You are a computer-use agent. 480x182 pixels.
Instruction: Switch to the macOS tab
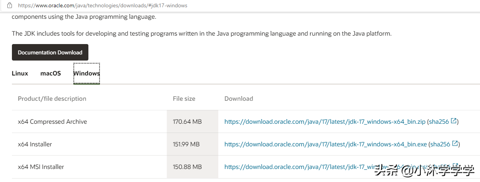51,73
